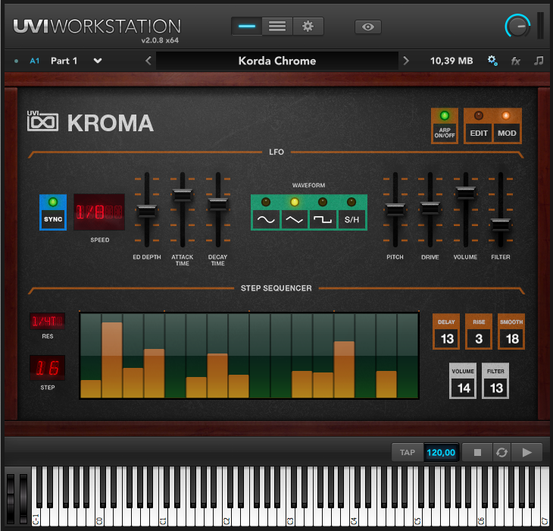This screenshot has width=553, height=531.
Task: Toggle the ARP ON/OFF button
Action: [445, 126]
